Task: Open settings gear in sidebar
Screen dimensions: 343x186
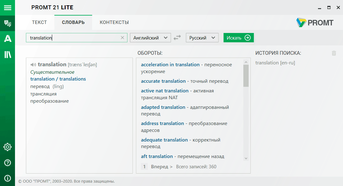Action: (x=7, y=147)
